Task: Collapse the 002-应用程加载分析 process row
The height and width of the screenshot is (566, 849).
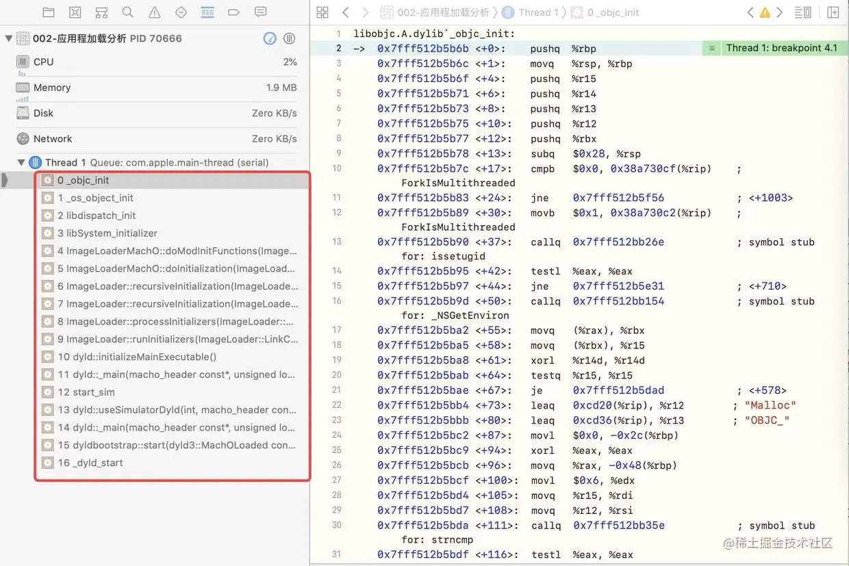Action: click(8, 38)
